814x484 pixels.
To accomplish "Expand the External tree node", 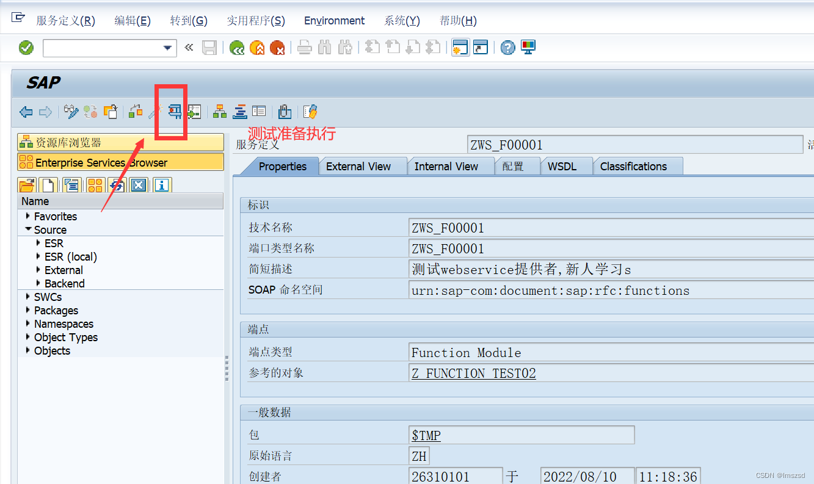I will pyautogui.click(x=39, y=270).
